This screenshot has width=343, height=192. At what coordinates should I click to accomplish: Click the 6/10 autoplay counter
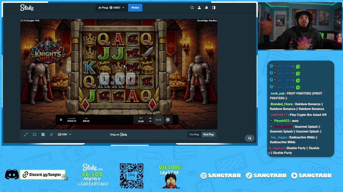[158, 120]
